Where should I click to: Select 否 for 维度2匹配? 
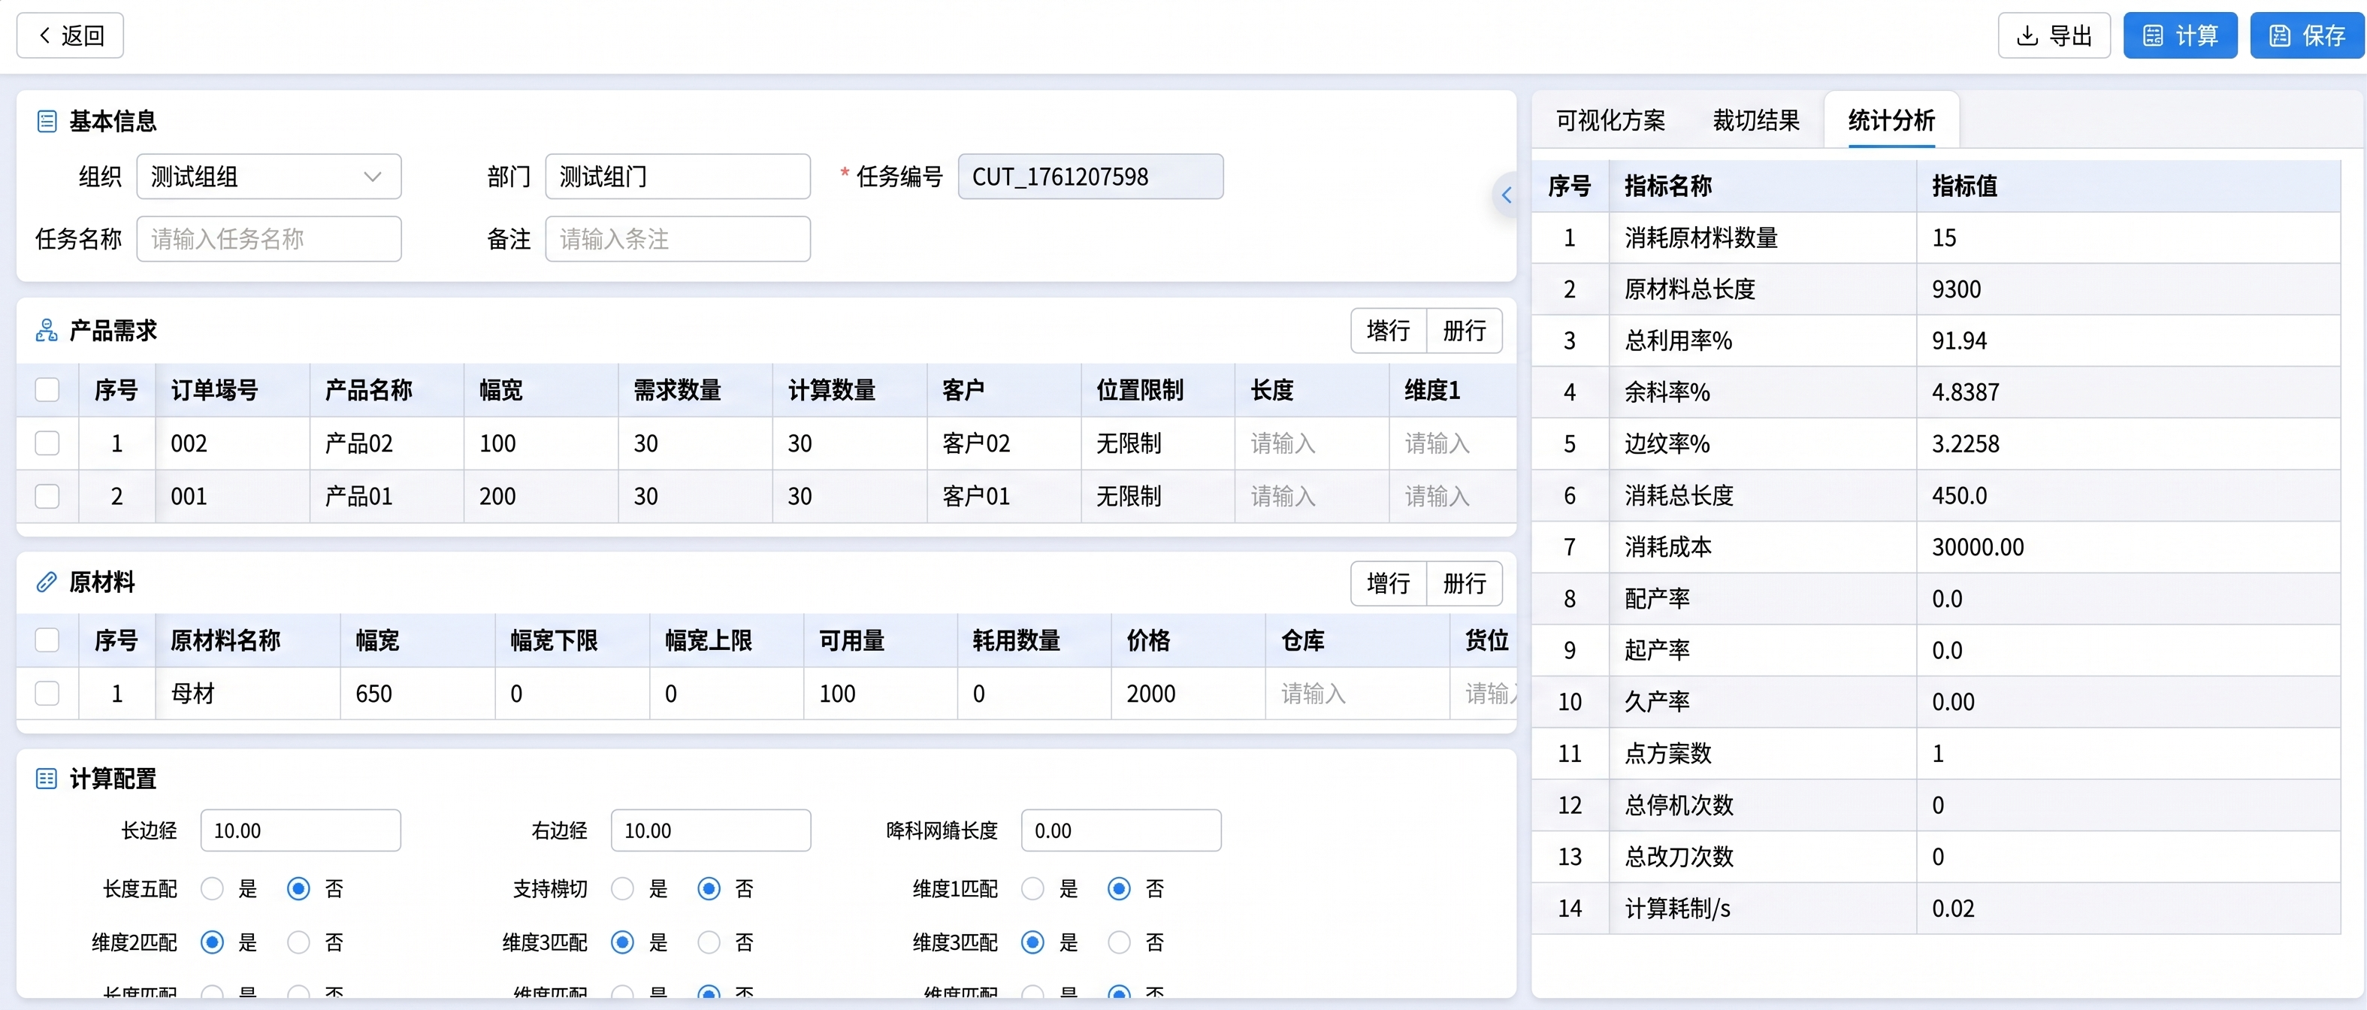click(298, 942)
